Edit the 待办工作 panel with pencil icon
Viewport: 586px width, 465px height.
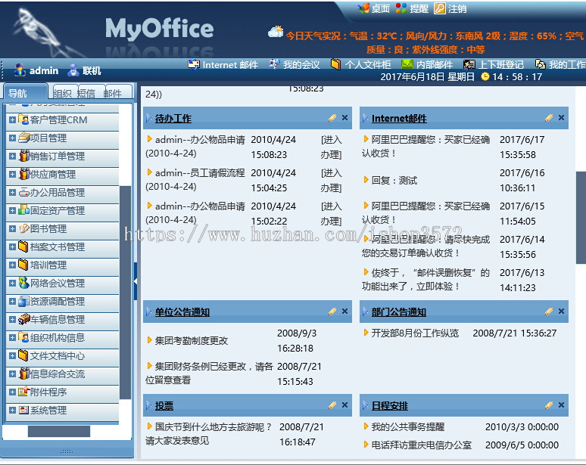pyautogui.click(x=332, y=118)
